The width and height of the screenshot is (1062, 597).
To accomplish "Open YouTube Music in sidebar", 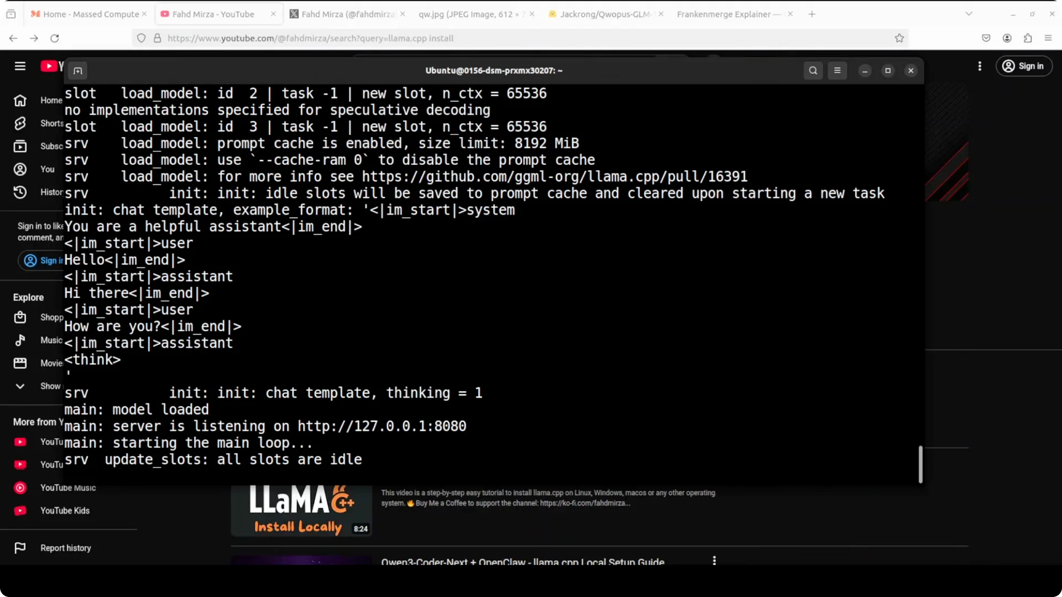I will (x=67, y=488).
